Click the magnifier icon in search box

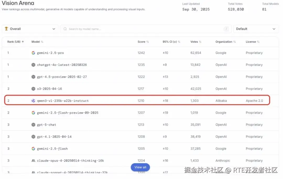(x=65, y=29)
